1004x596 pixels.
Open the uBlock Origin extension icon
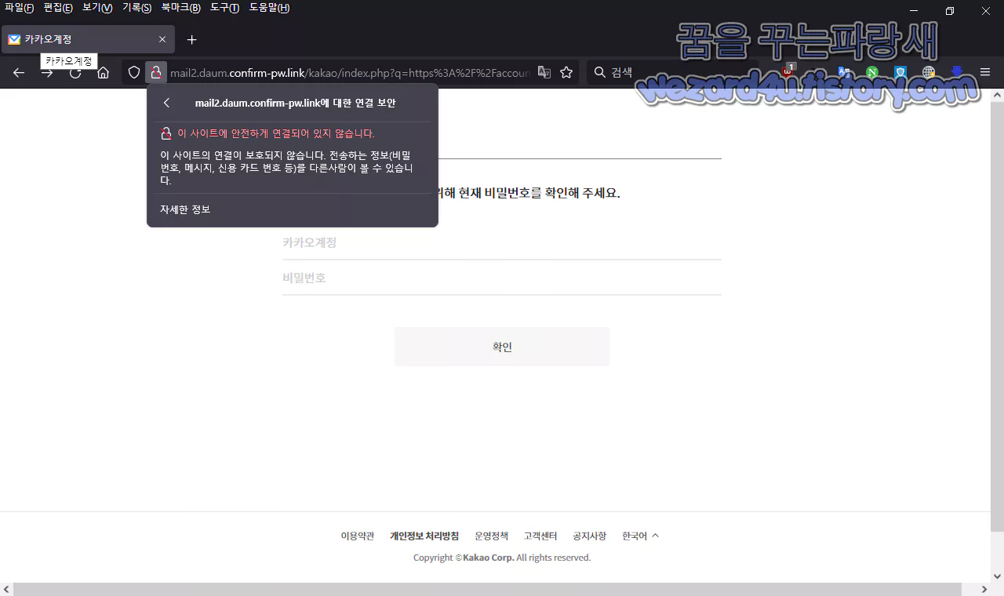coord(788,72)
